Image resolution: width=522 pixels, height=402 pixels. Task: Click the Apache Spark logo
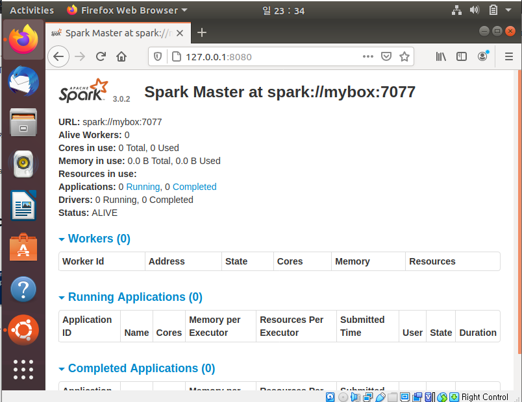click(84, 90)
